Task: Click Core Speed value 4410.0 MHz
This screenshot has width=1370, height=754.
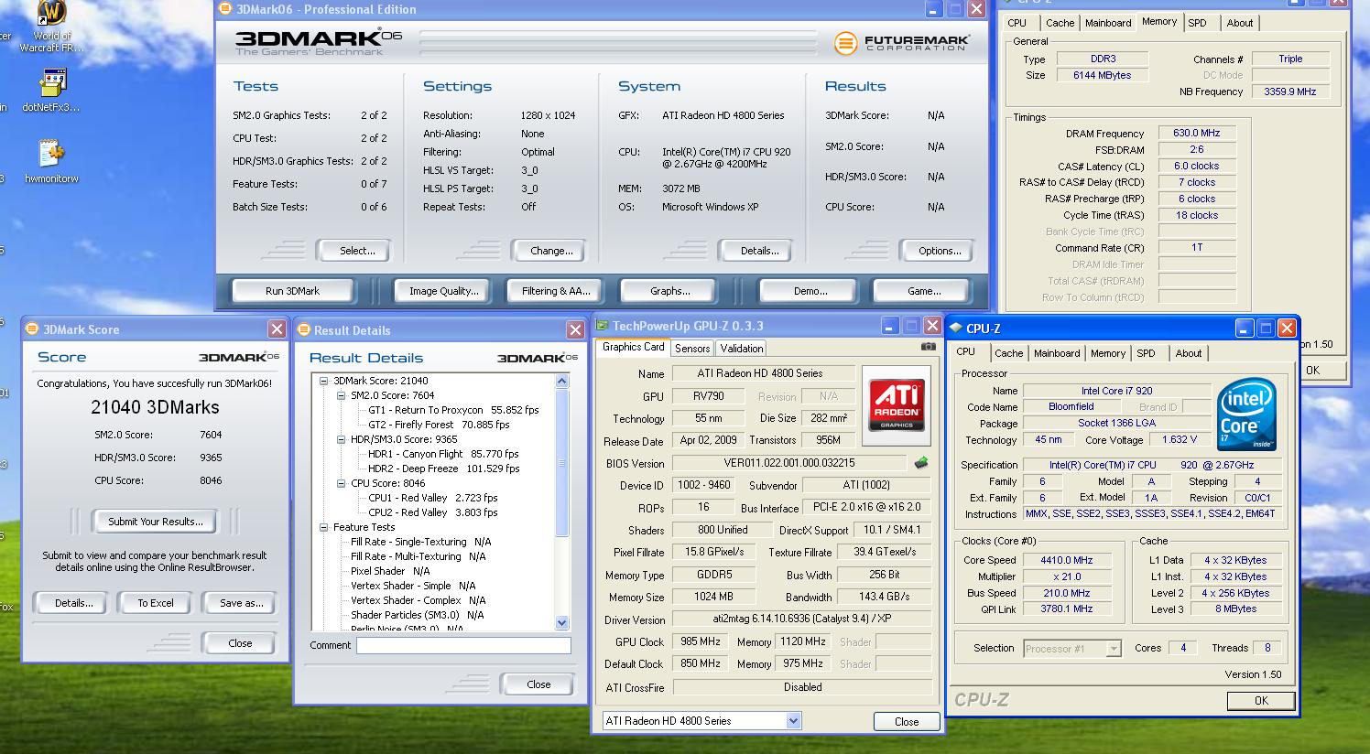Action: tap(1067, 560)
